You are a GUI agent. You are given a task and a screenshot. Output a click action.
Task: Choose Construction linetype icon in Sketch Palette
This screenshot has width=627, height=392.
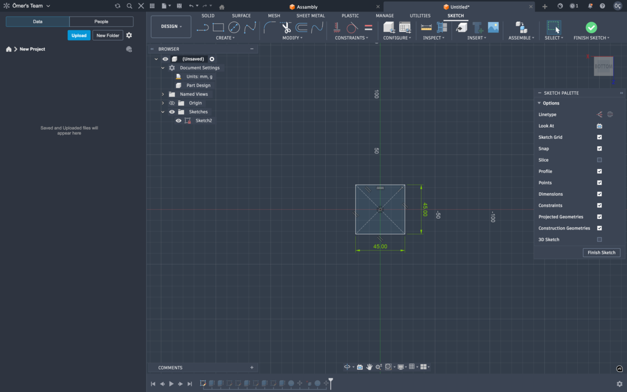pyautogui.click(x=599, y=114)
